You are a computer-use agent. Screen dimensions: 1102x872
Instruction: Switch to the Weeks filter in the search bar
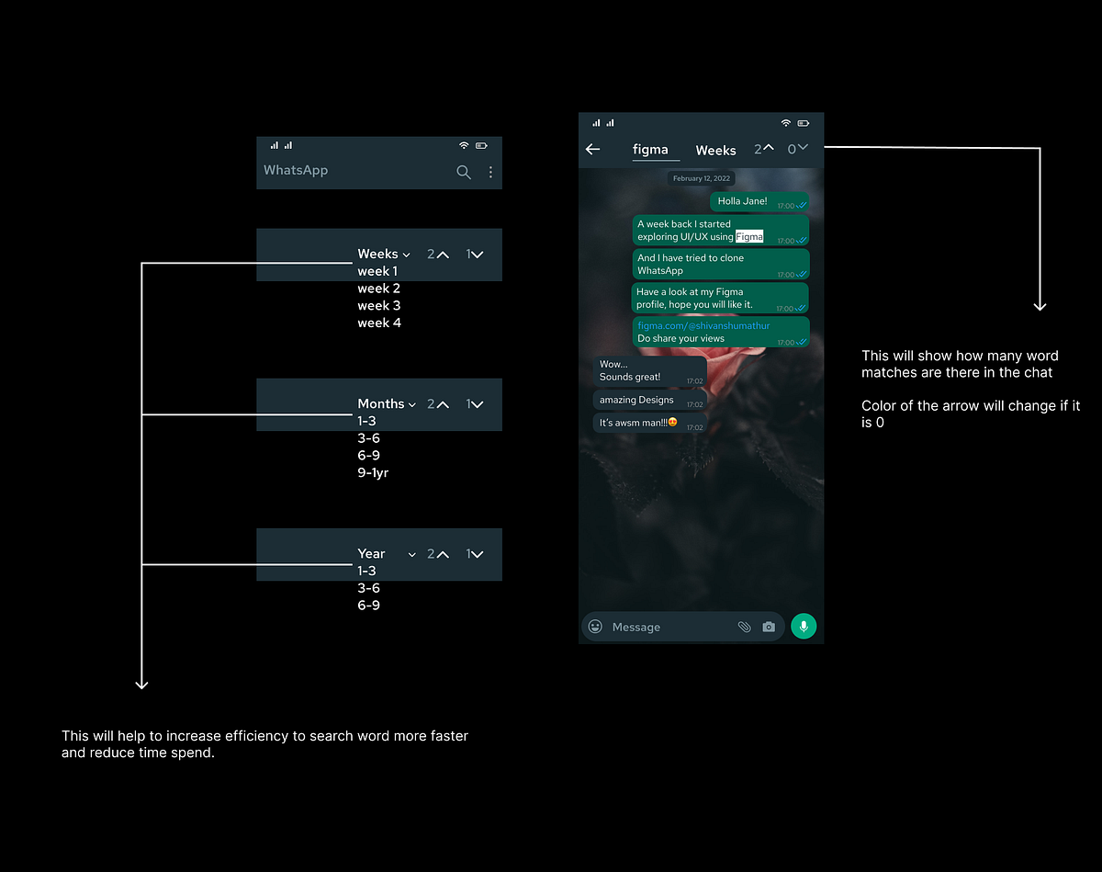(716, 150)
